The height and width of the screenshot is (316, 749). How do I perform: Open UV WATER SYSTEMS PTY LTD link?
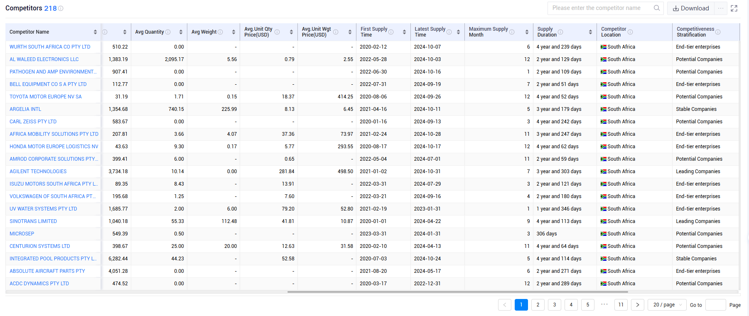[43, 209]
